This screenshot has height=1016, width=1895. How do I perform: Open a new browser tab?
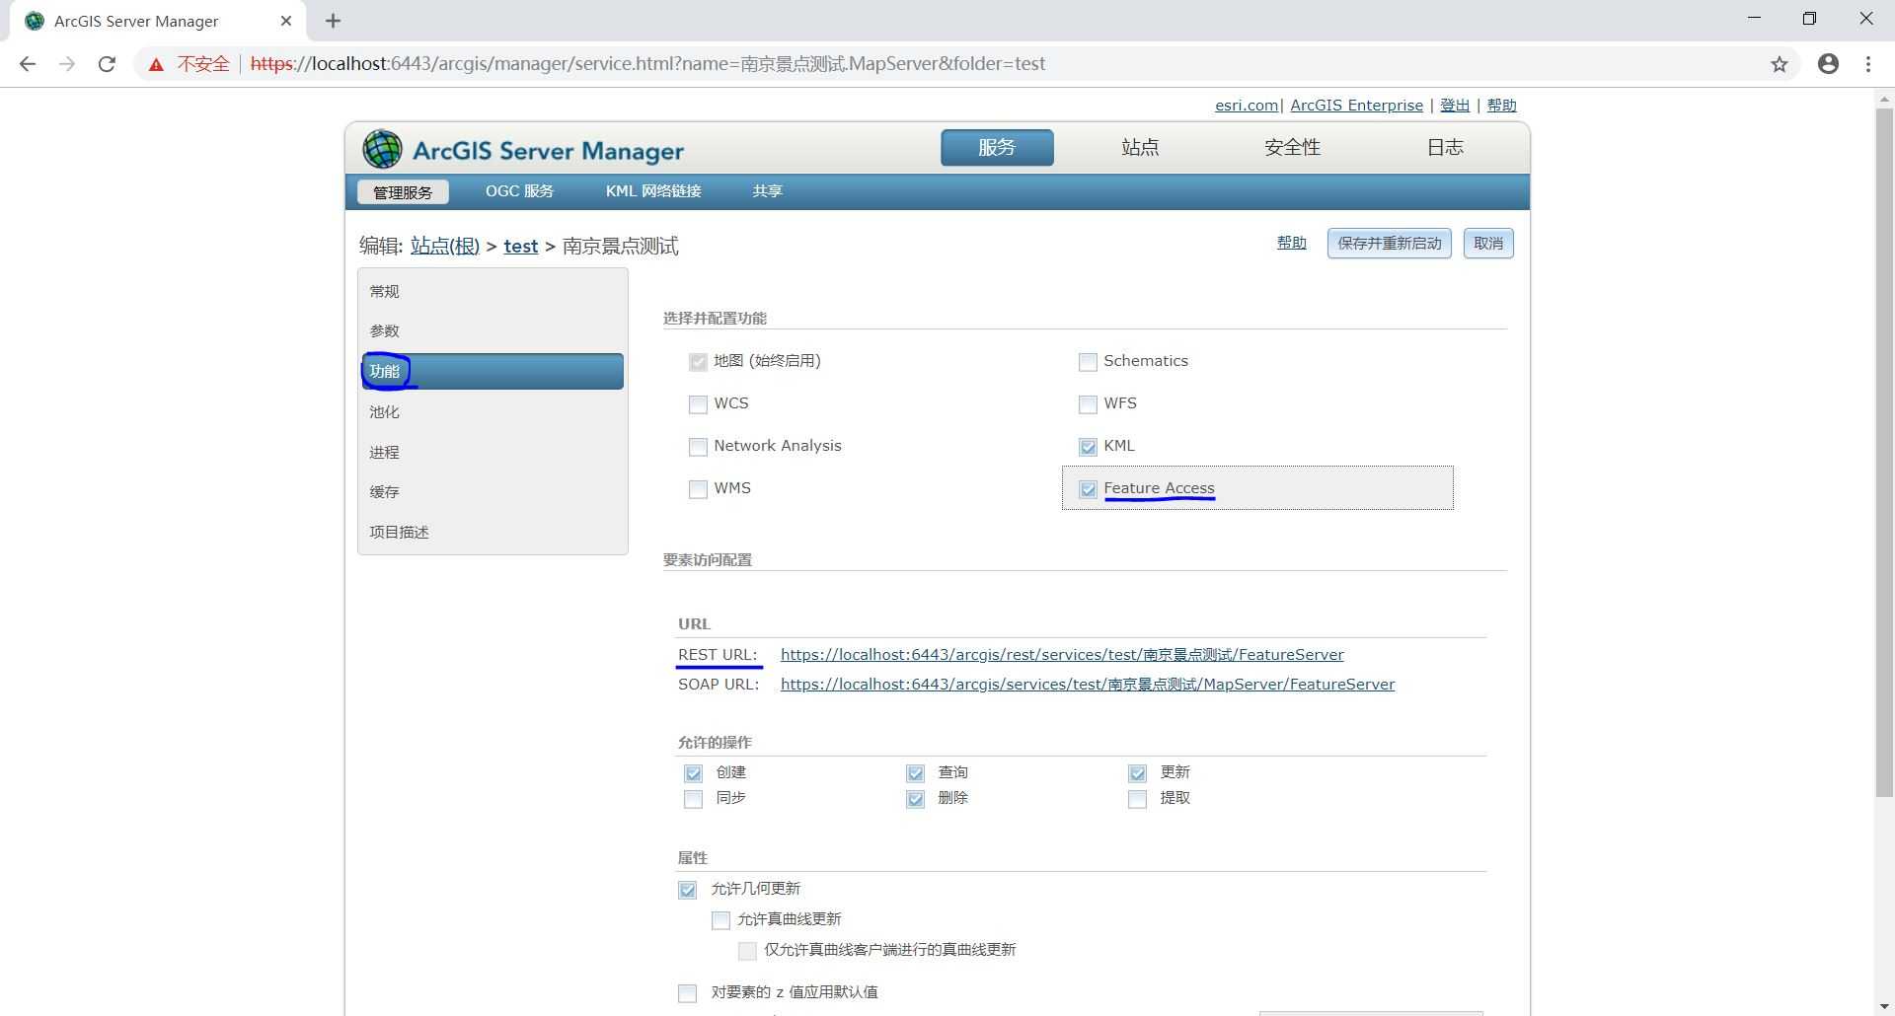333,21
